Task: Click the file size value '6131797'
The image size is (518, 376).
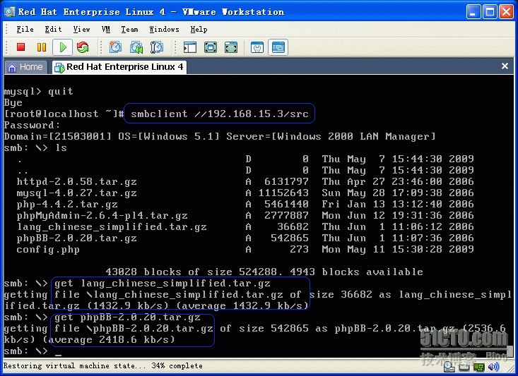Action: click(x=286, y=182)
